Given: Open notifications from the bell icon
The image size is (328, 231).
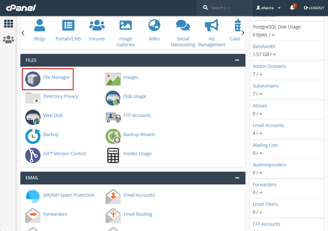Looking at the screenshot, I should (292, 8).
